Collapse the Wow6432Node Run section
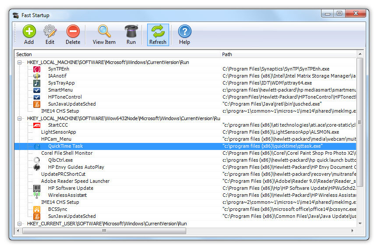 coord(20,118)
